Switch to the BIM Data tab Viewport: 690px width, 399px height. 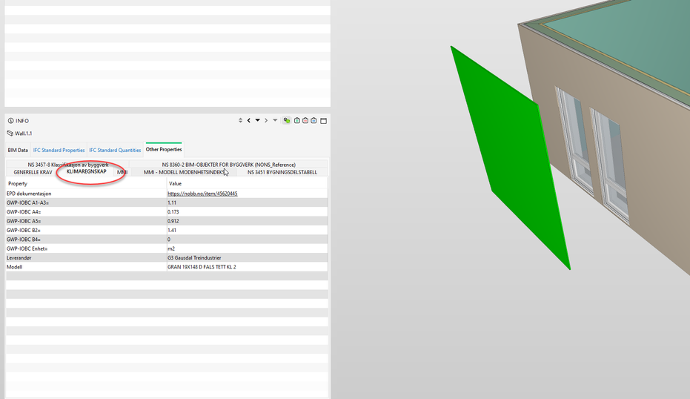(x=18, y=150)
